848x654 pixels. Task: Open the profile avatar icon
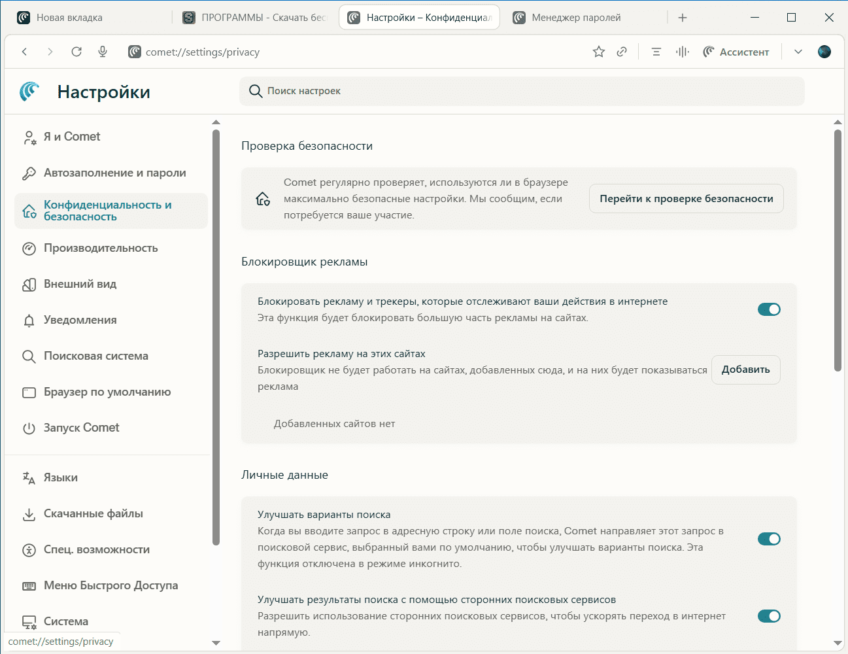click(824, 52)
